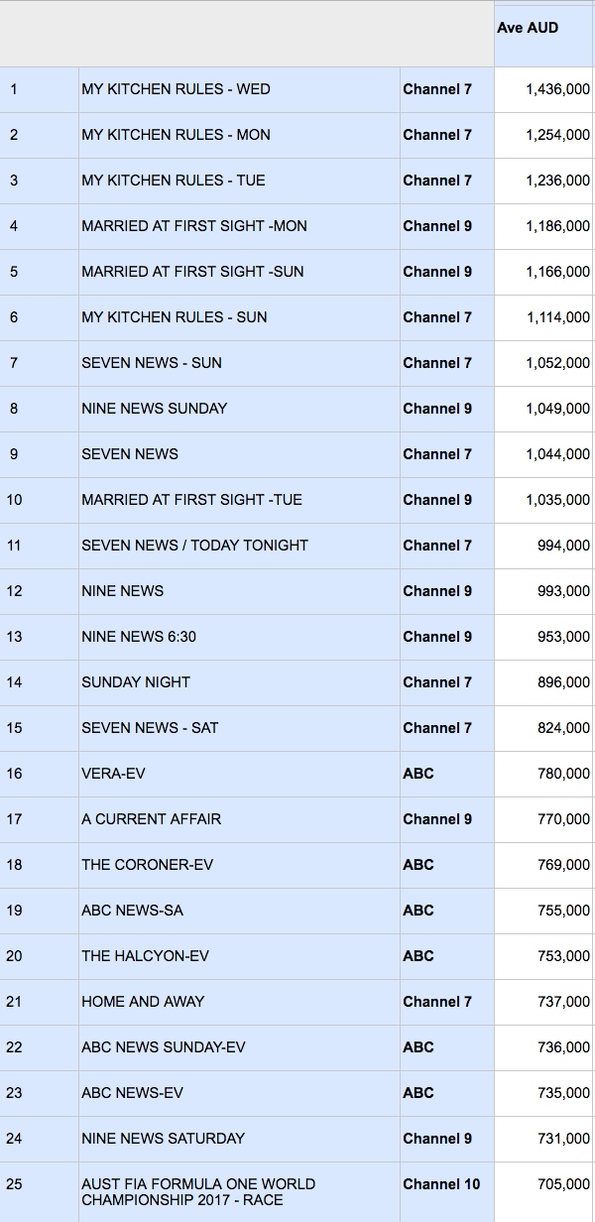Click VERA-EV program cell

click(x=239, y=774)
